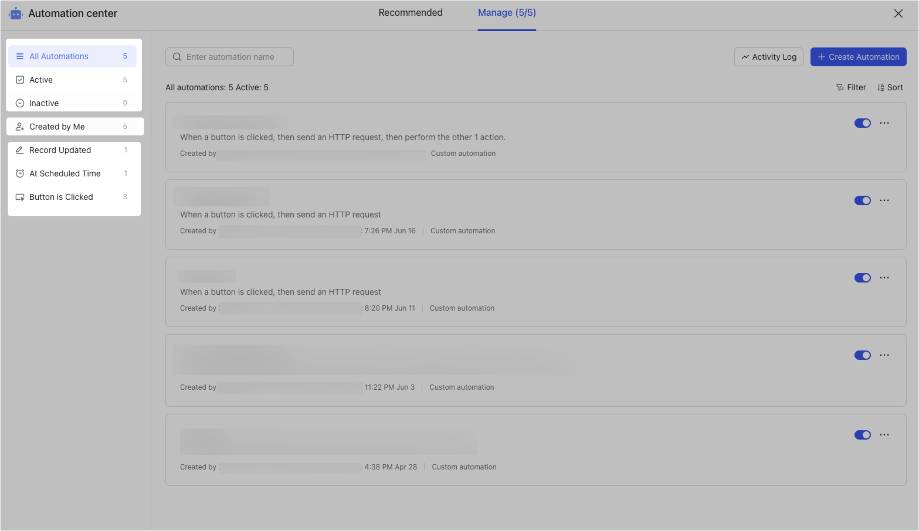This screenshot has width=919, height=531.
Task: Click the Inactive circle icon
Action: 20,103
